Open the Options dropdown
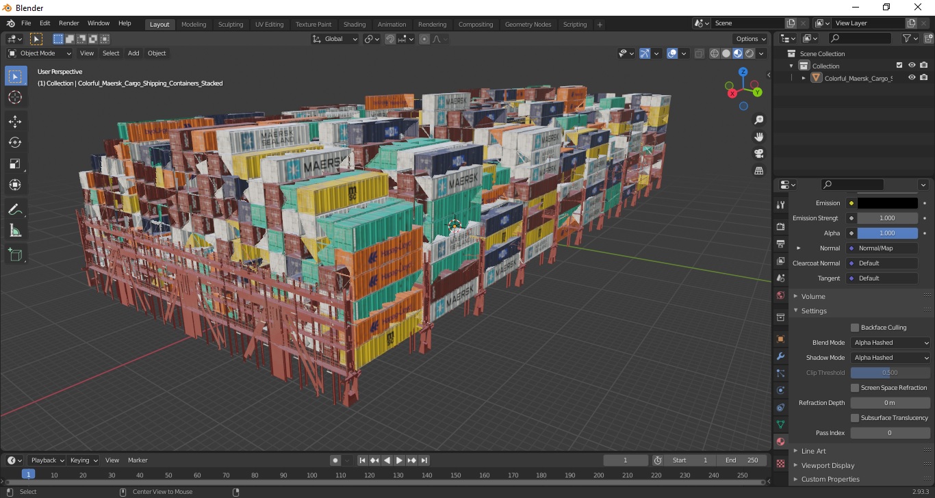 click(x=750, y=39)
